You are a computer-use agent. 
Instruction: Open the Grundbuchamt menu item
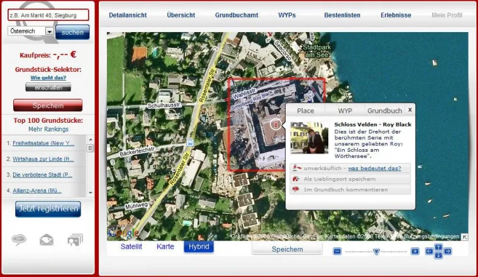coord(236,15)
